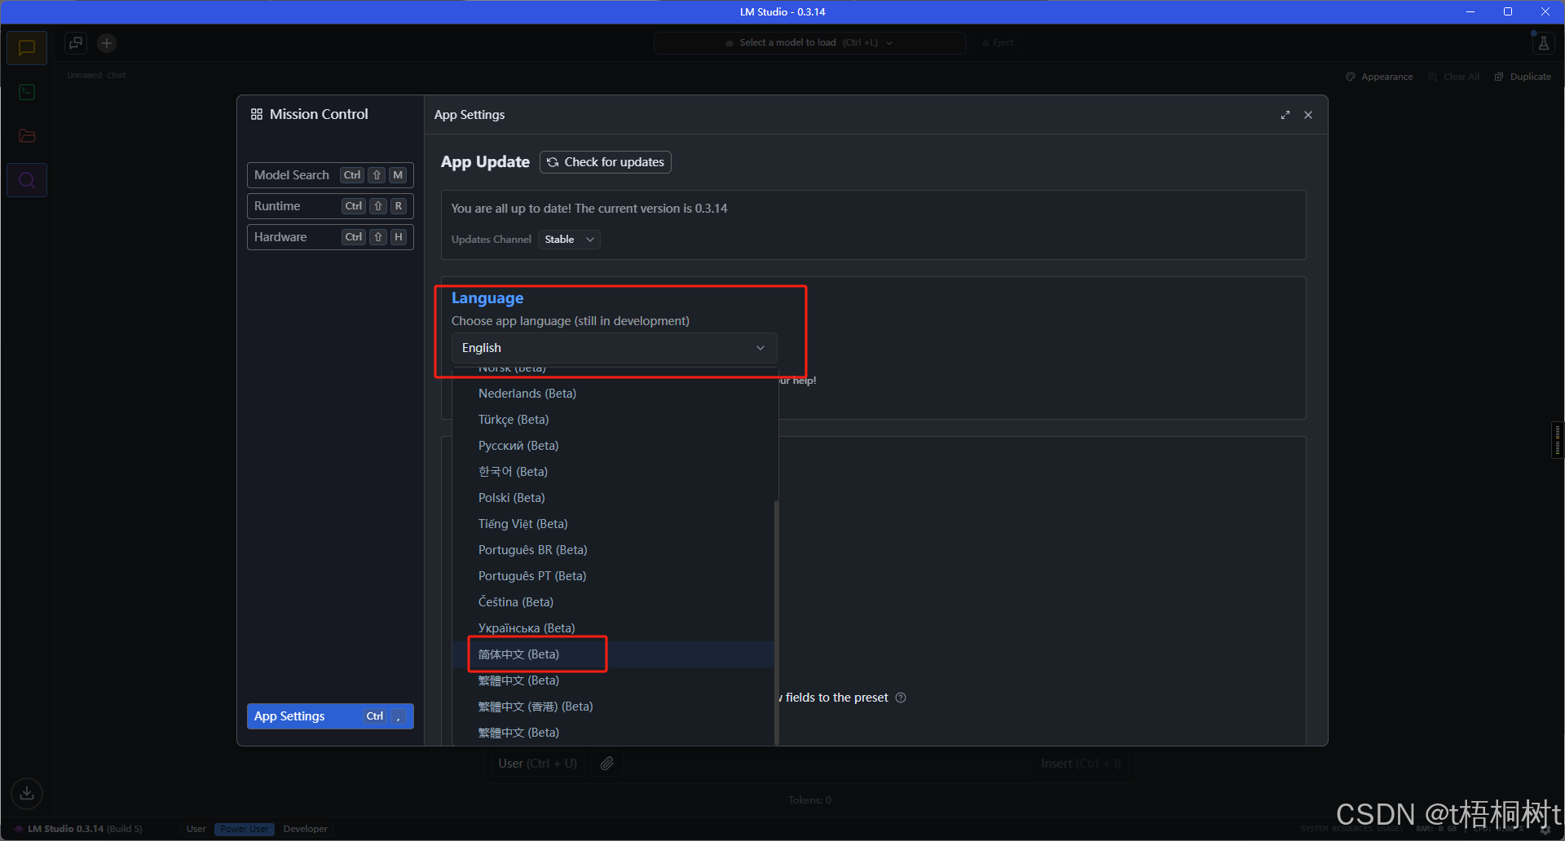
Task: Open the Developer terminal sidebar icon
Action: click(27, 92)
